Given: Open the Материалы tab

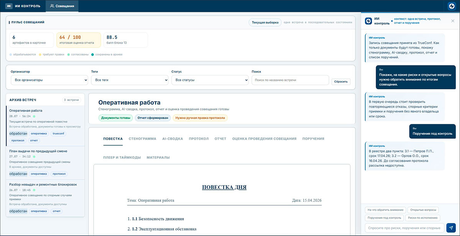Looking at the screenshot, I should tap(158, 157).
